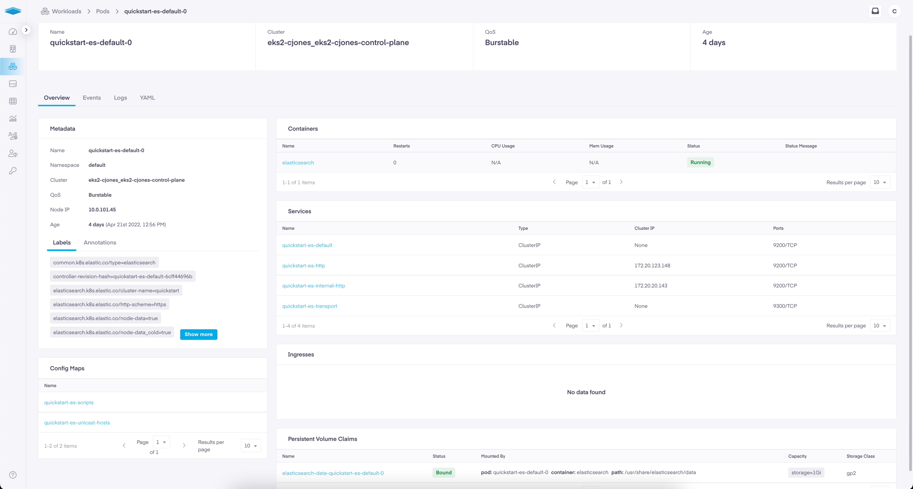Open Containers results per page dropdown

(x=880, y=182)
